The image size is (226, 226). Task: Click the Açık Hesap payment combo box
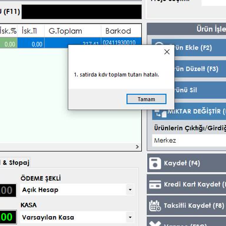click(x=77, y=190)
